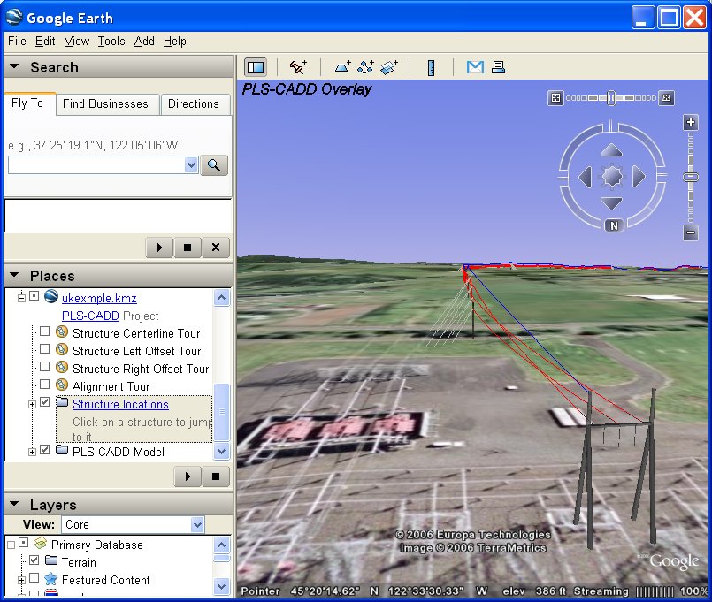Click the Print icon in toolbar

point(498,68)
